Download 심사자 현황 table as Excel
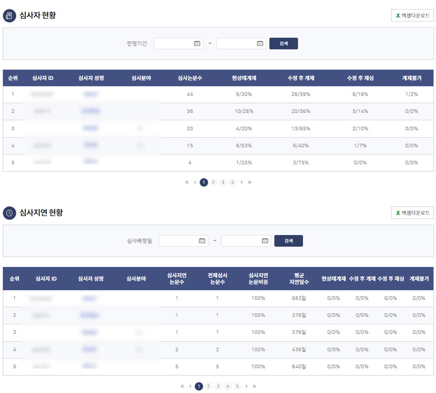This screenshot has height=393, width=436. coord(412,15)
